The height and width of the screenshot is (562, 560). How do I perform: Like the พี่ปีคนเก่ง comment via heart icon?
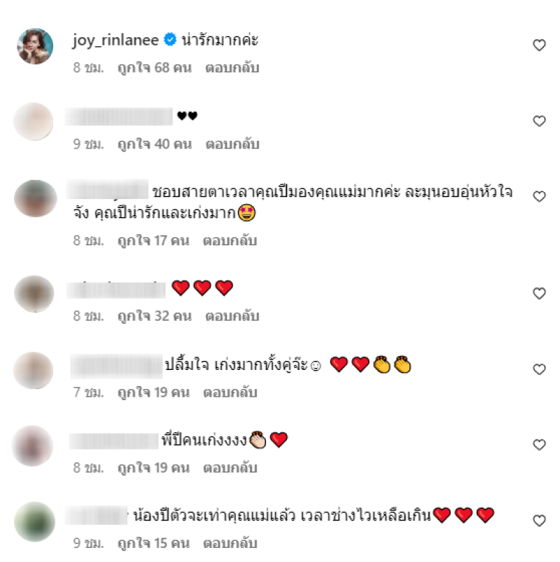click(x=539, y=444)
